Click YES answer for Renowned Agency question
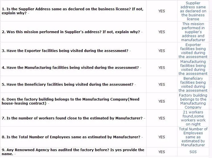Viewport: 212px width, 158px height. tap(162, 152)
